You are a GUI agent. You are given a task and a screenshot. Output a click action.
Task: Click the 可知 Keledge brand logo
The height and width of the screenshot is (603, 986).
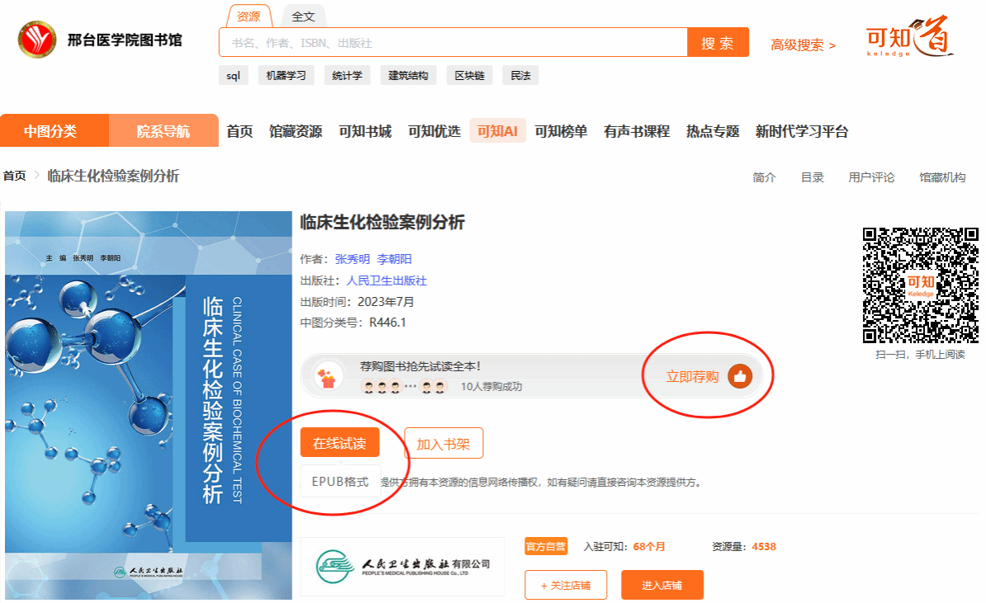click(x=909, y=36)
